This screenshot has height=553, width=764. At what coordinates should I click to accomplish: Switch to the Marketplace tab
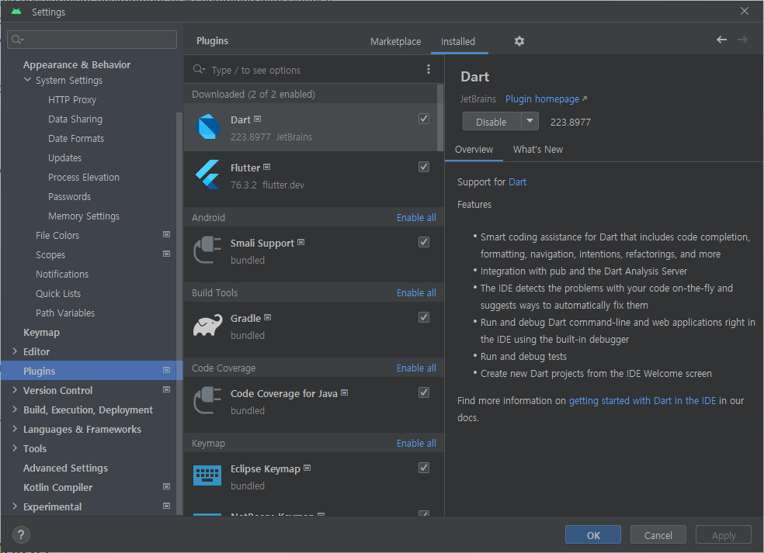(x=396, y=41)
